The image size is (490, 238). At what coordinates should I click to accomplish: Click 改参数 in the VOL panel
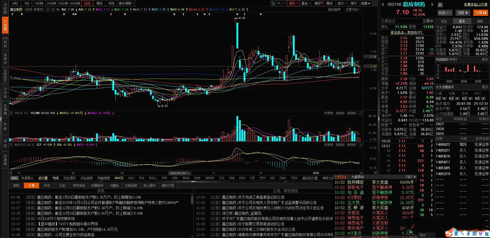click(329, 113)
